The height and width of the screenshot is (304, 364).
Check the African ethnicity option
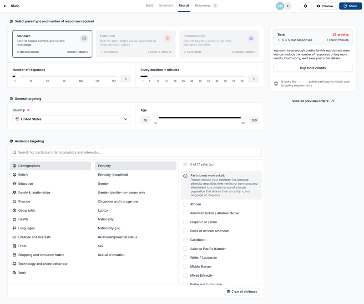coord(185,204)
